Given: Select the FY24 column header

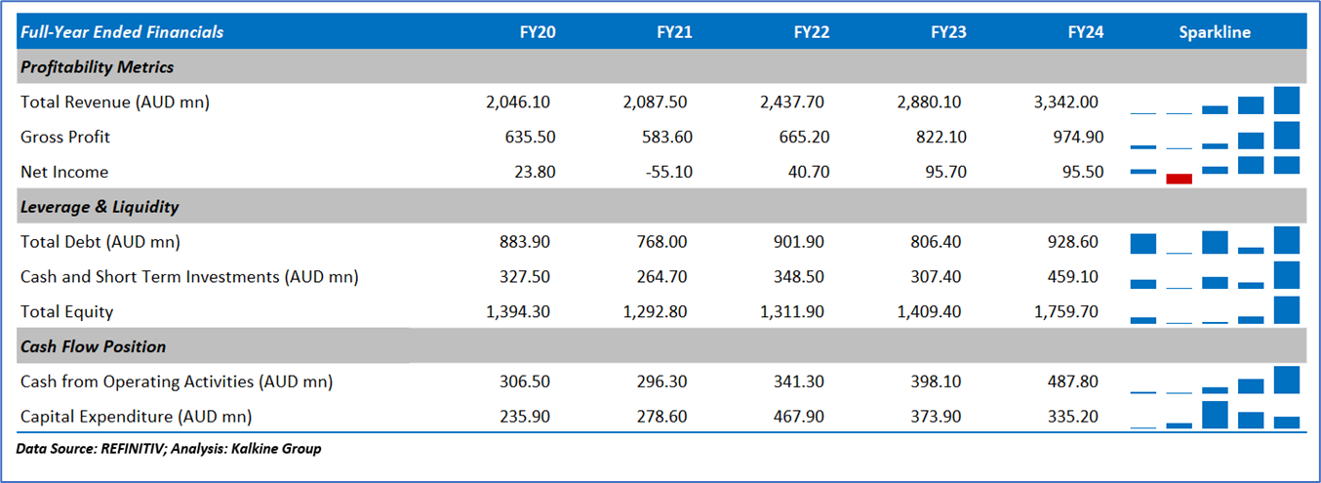Looking at the screenshot, I should [1085, 32].
